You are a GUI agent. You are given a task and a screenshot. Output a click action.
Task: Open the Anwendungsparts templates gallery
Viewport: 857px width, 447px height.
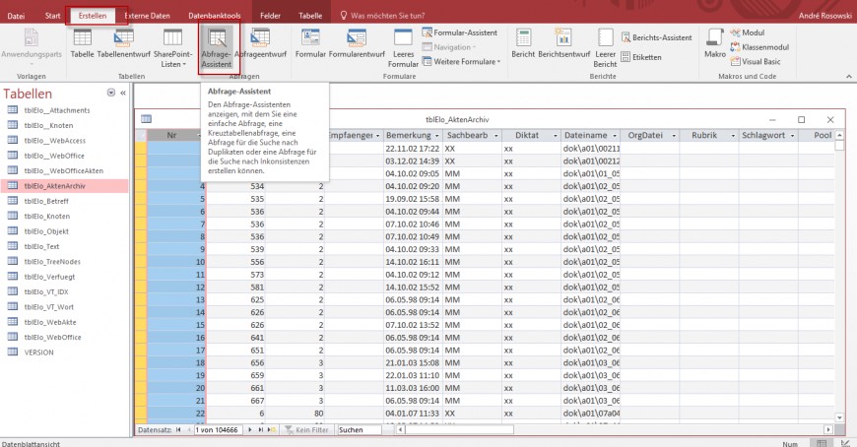pos(32,46)
